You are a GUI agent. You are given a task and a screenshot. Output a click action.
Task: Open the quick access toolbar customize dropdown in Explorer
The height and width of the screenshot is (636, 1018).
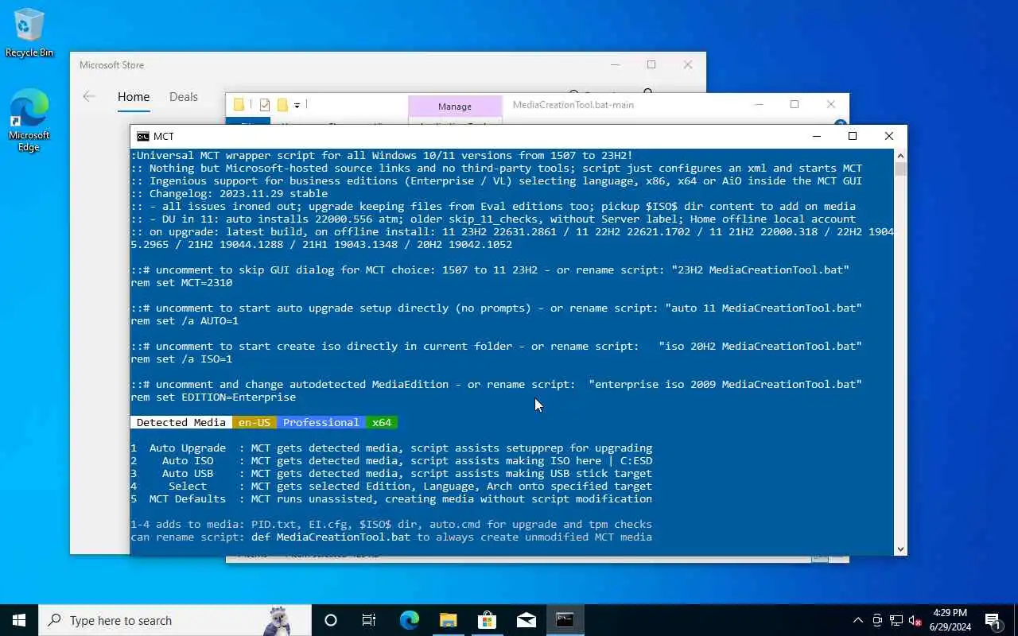[x=297, y=105]
